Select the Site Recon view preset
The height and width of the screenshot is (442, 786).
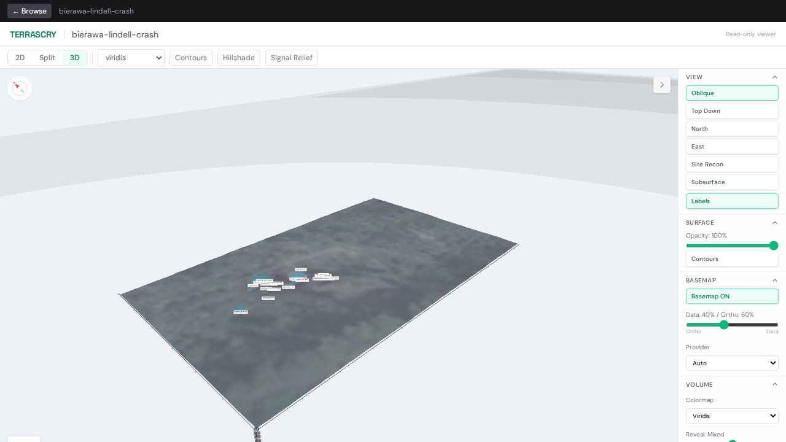click(732, 164)
